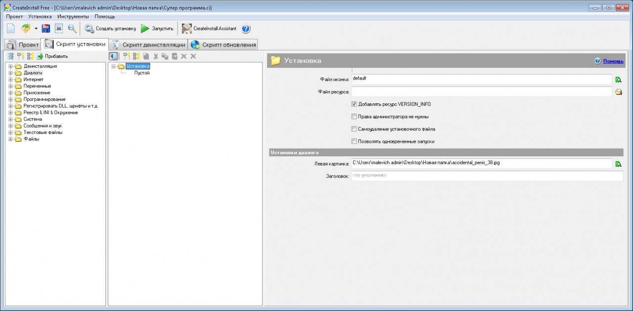The image size is (633, 311).
Task: Select the Файлы tree item
Action: coord(31,139)
